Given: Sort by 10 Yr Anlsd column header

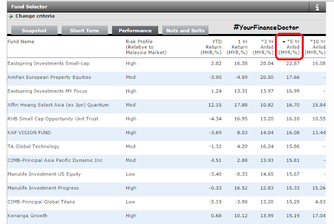Looking at the screenshot, I should [x=315, y=47].
